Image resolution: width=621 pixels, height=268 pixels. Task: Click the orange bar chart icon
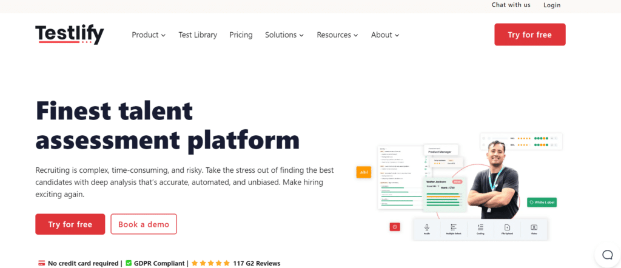[364, 172]
